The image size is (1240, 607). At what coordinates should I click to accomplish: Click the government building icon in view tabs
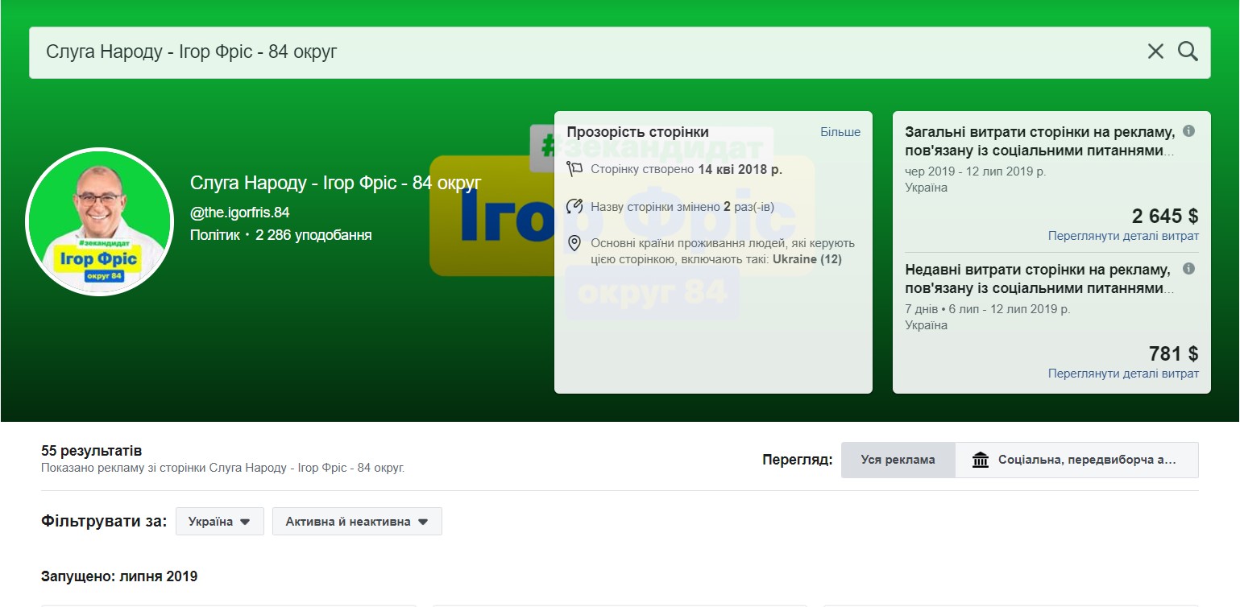click(x=980, y=460)
